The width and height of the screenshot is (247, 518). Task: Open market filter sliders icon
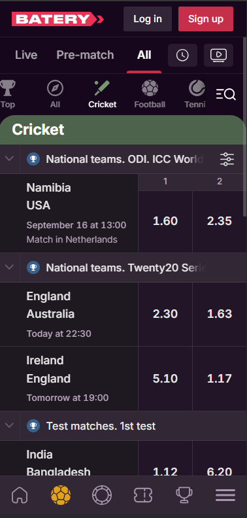click(x=227, y=159)
